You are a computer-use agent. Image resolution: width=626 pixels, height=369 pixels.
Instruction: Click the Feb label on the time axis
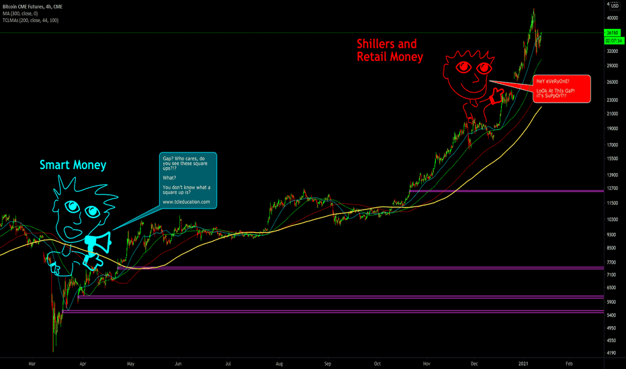click(x=570, y=364)
